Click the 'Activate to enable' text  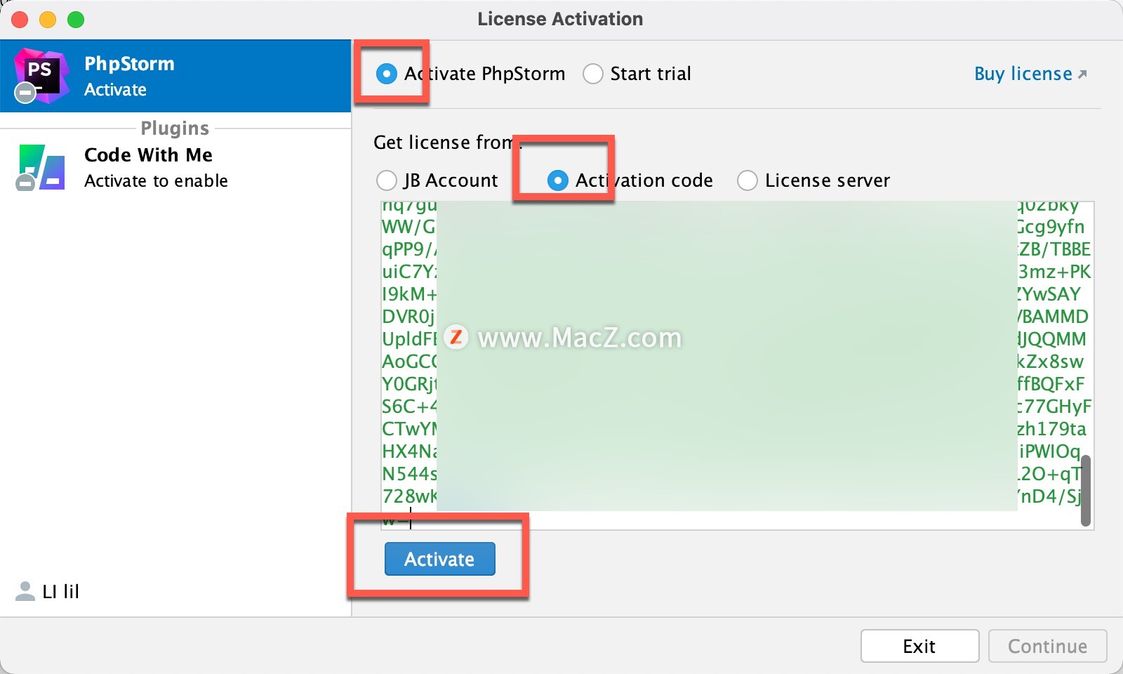156,181
